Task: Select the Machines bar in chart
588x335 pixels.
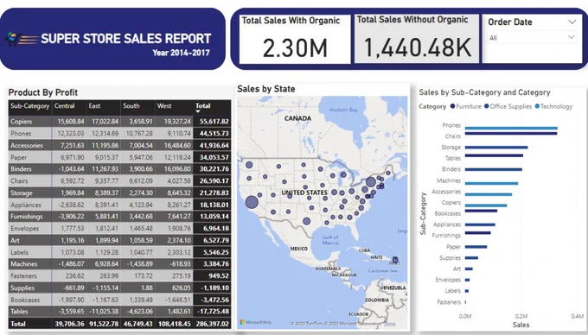Action: pos(491,183)
